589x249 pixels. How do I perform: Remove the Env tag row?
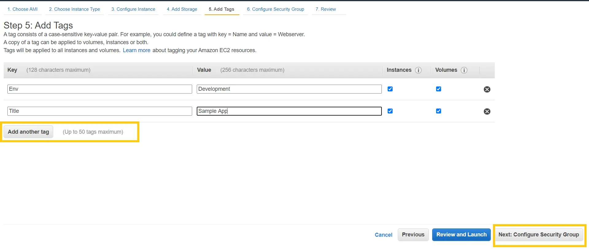coord(487,89)
